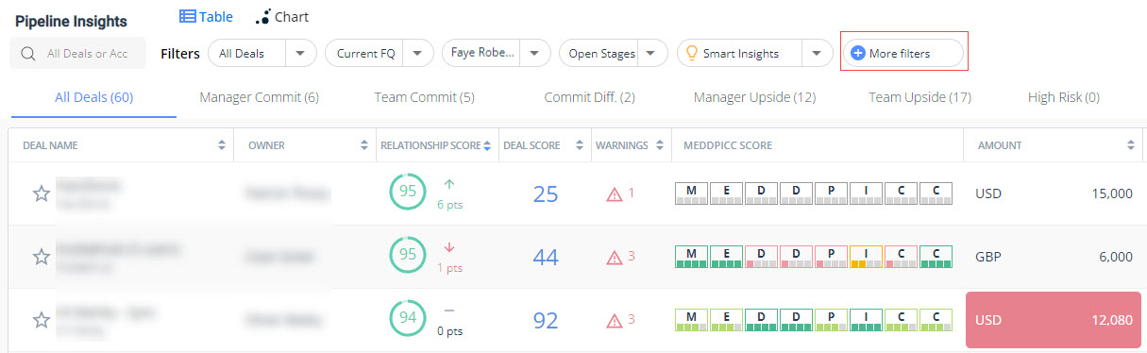The image size is (1147, 353).
Task: Open deal score 25
Action: pos(546,194)
